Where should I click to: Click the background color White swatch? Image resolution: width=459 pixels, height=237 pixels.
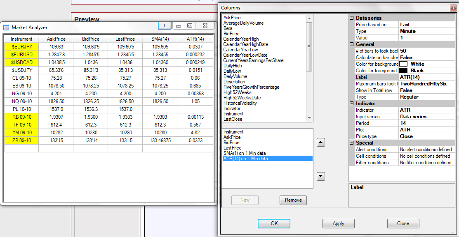(x=403, y=64)
